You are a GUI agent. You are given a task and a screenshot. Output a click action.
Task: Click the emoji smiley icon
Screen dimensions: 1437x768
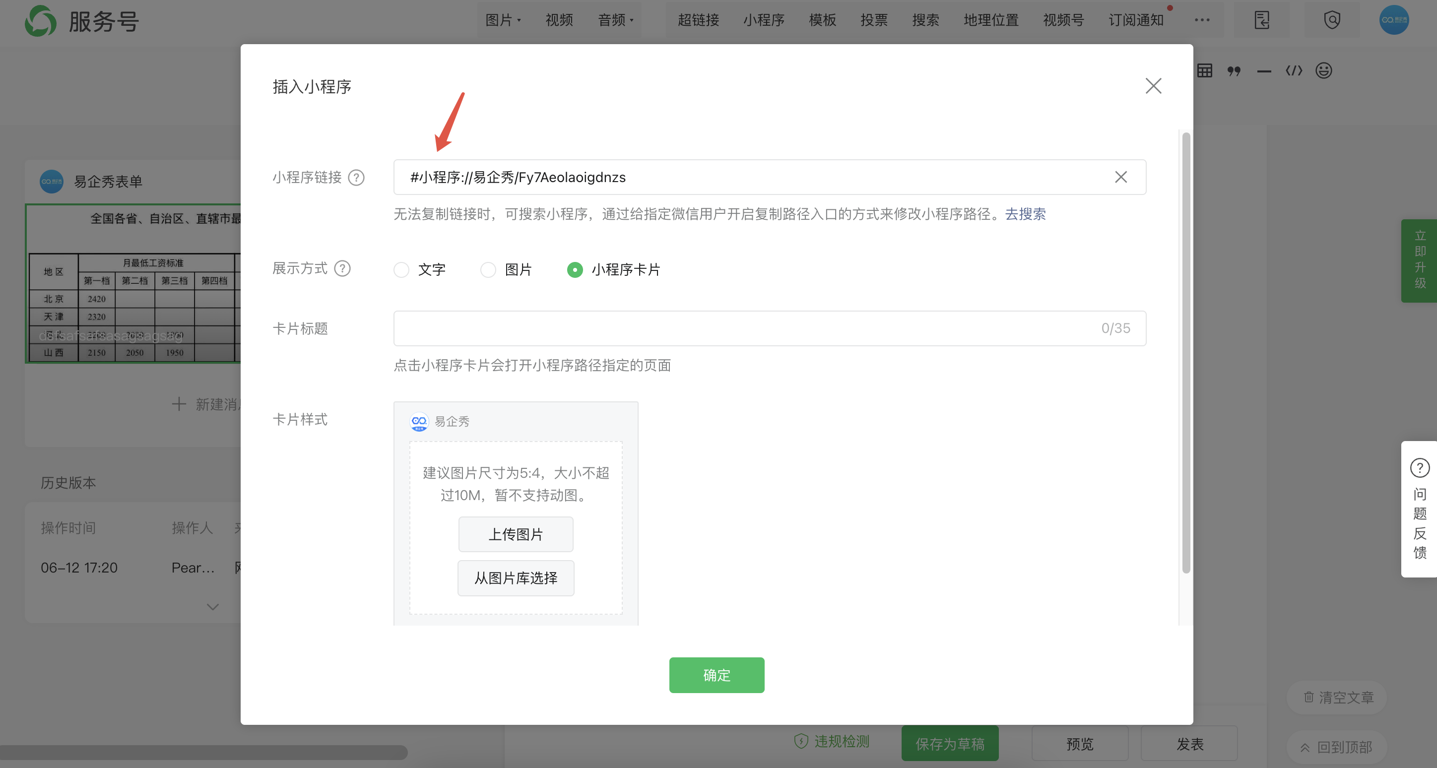tap(1324, 71)
